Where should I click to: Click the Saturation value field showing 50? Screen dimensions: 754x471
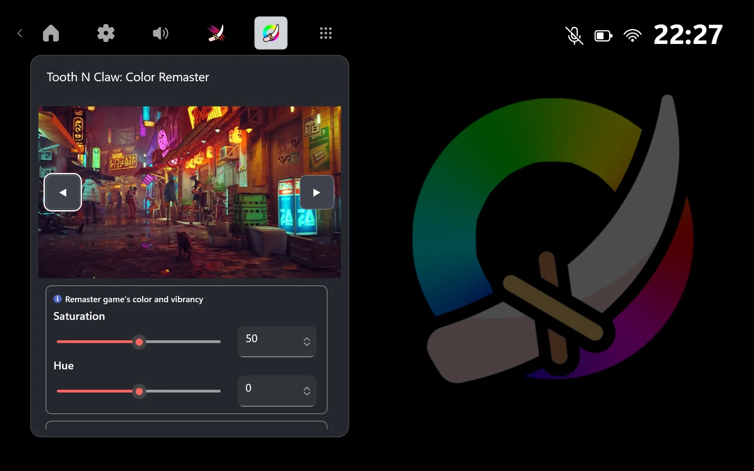277,341
